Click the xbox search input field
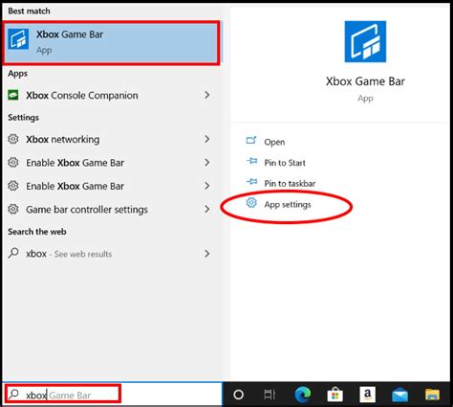 pos(63,395)
